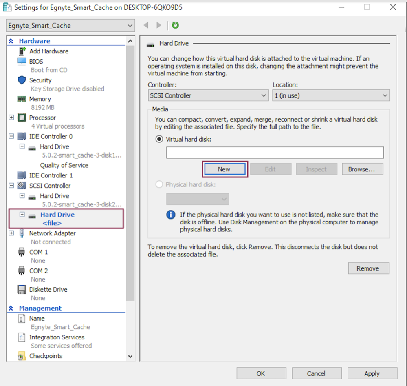Select the COM 1 port icon
Screen dimensions: 407x386
tap(22, 252)
